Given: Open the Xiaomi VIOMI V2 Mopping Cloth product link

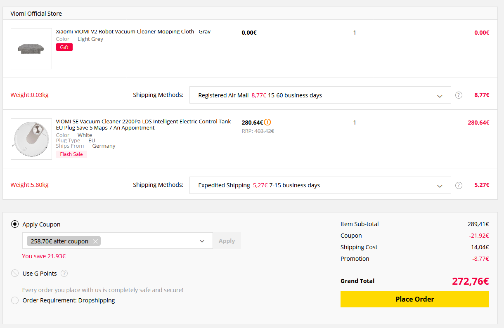Looking at the screenshot, I should pos(133,31).
